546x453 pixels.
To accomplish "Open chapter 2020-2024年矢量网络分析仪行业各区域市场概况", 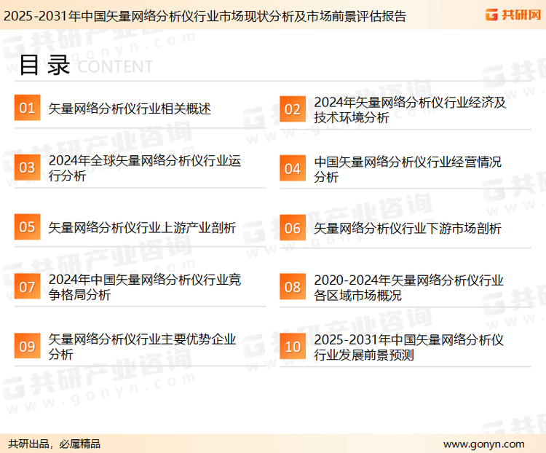I will pos(409,288).
